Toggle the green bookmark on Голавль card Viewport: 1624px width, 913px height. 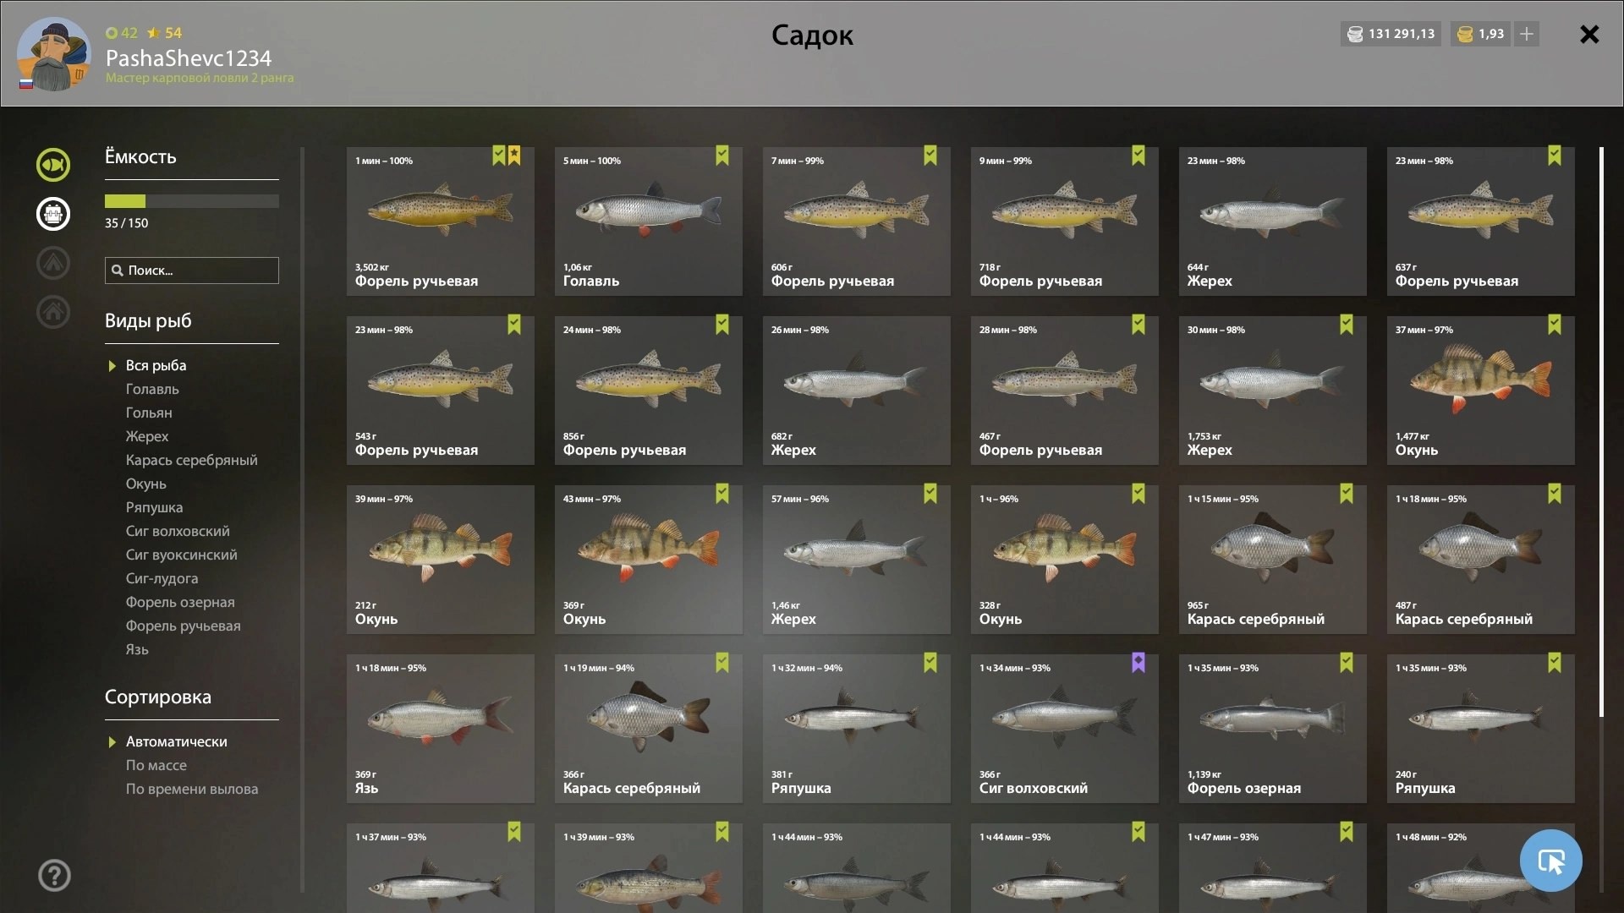722,156
